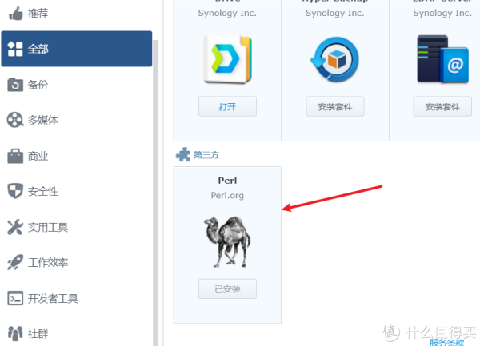Click the 多媒体 film reel icon
Image resolution: width=480 pixels, height=346 pixels.
15,120
